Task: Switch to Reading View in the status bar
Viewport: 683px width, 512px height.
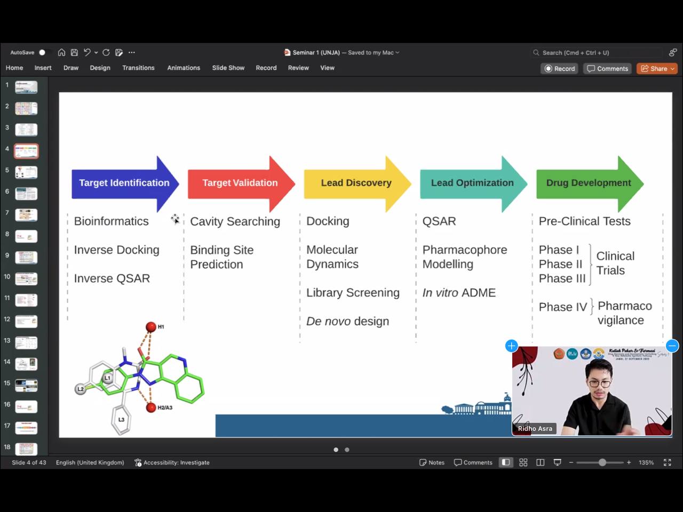Action: point(540,462)
